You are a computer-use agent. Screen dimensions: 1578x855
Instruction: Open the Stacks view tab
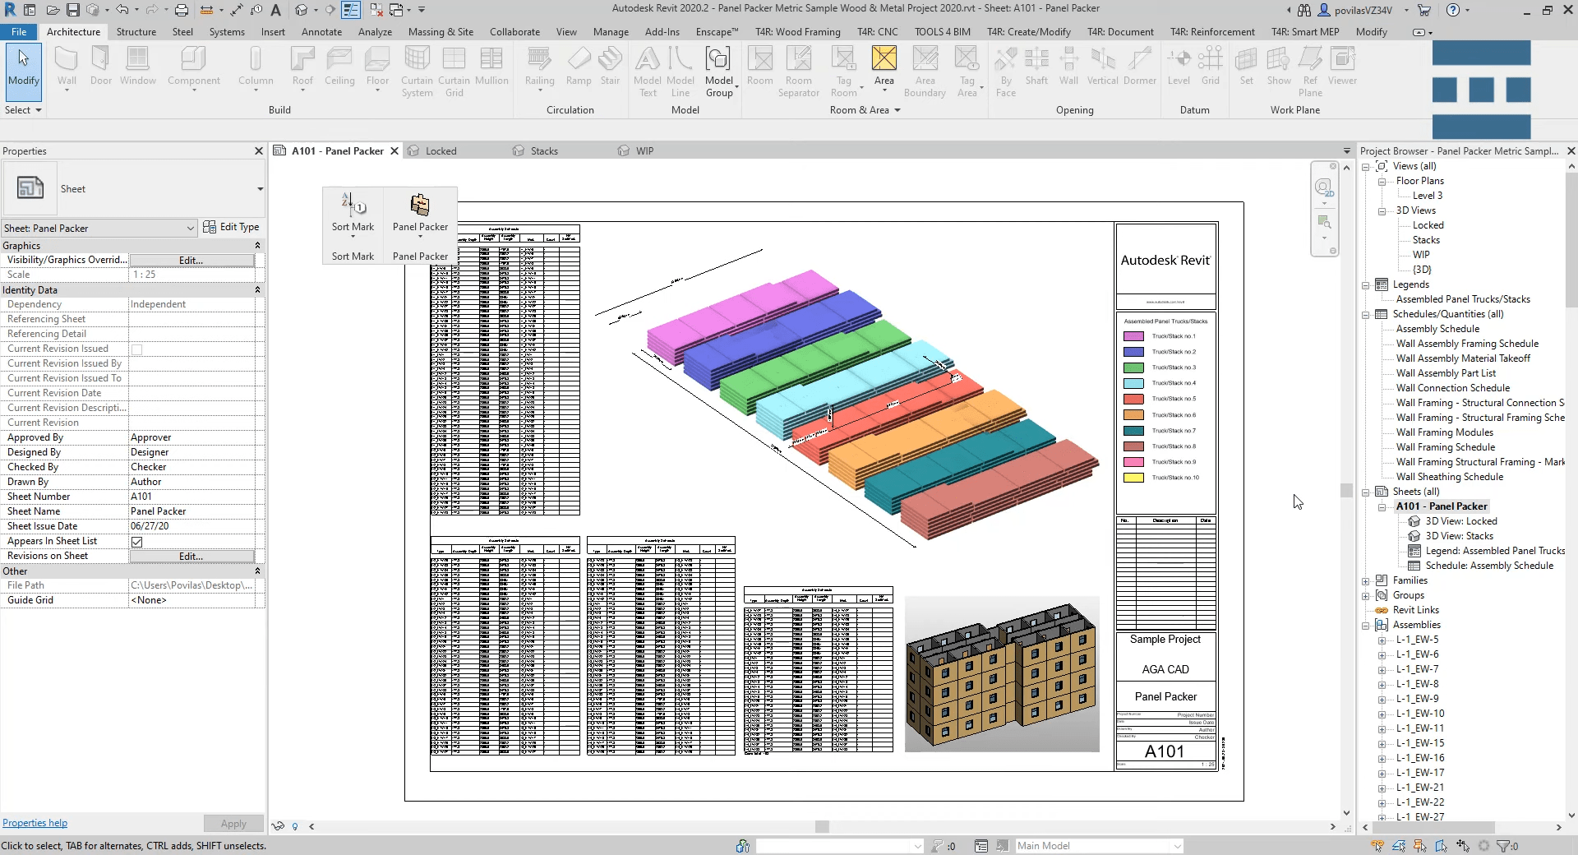[543, 150]
